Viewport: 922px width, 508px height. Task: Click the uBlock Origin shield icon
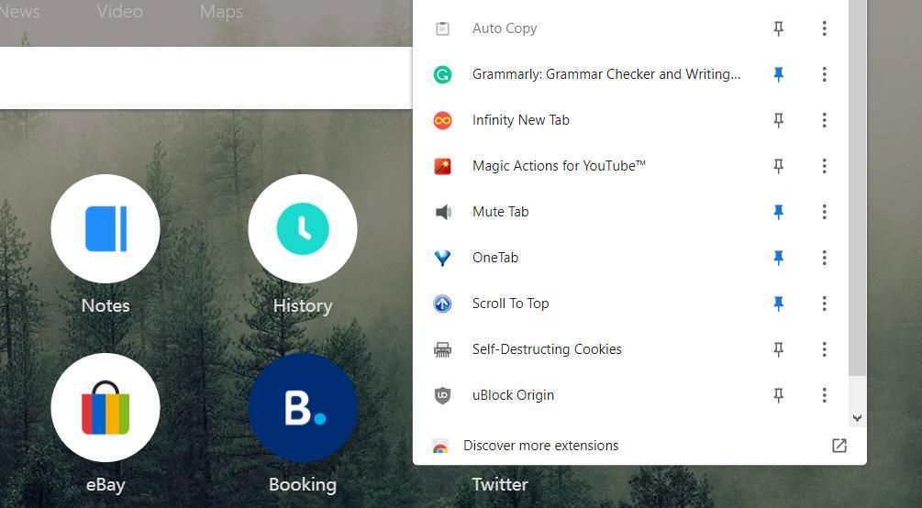pyautogui.click(x=442, y=395)
